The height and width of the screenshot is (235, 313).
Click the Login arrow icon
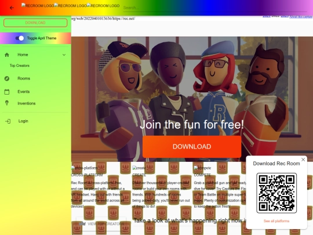coord(8,121)
